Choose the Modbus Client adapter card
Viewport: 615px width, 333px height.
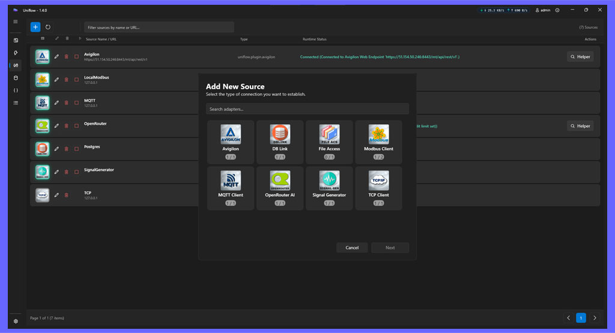[x=378, y=142]
